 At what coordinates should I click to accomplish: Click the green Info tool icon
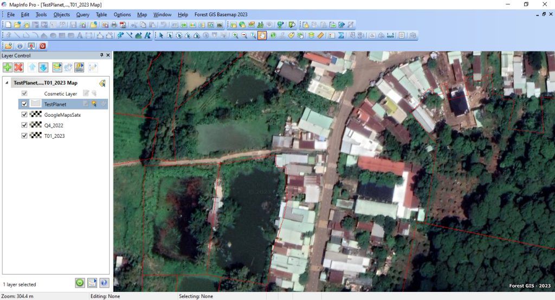[273, 35]
